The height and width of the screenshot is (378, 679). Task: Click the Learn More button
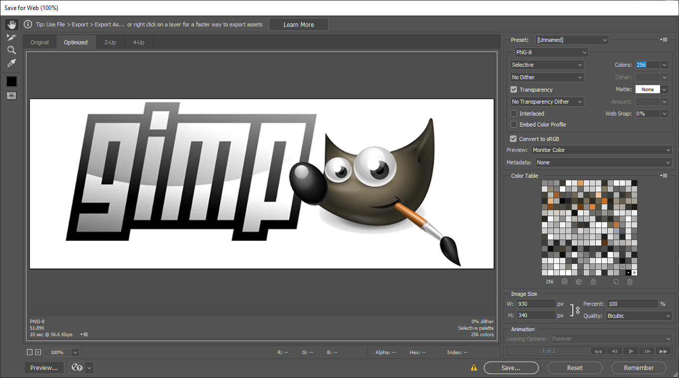coord(299,24)
